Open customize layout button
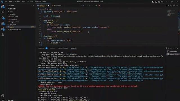The width and height of the screenshot is (180, 101). click(162, 2)
